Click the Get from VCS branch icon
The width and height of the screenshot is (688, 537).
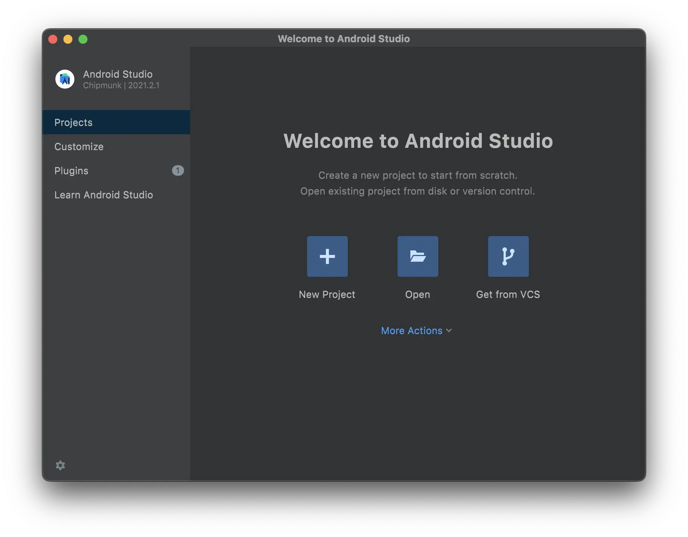(508, 256)
